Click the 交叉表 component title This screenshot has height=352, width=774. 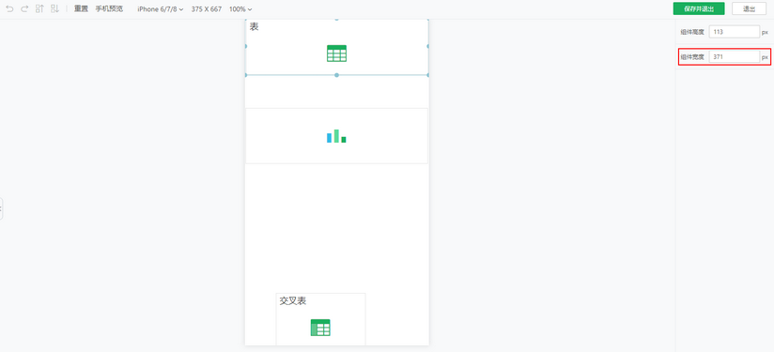click(293, 300)
